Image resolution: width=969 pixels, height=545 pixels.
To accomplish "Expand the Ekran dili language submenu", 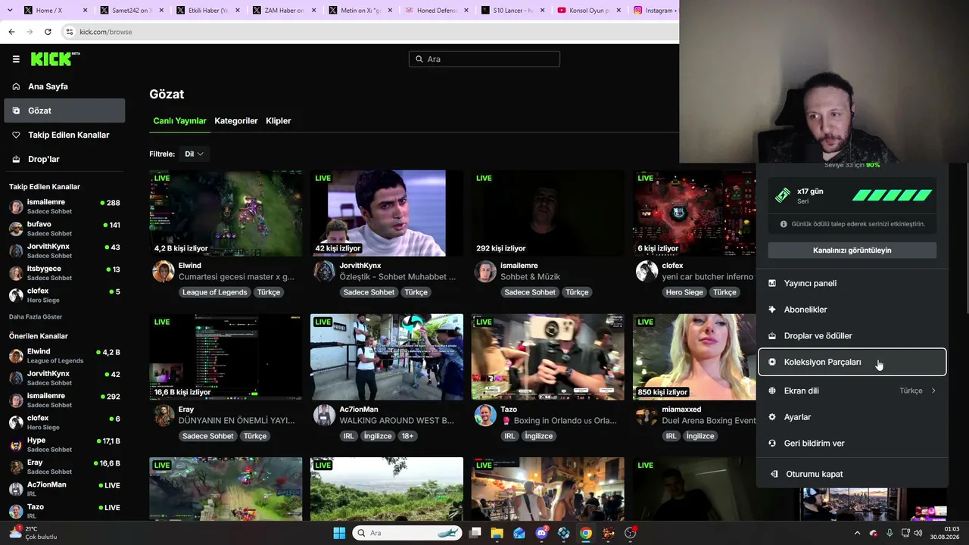I will (x=852, y=391).
